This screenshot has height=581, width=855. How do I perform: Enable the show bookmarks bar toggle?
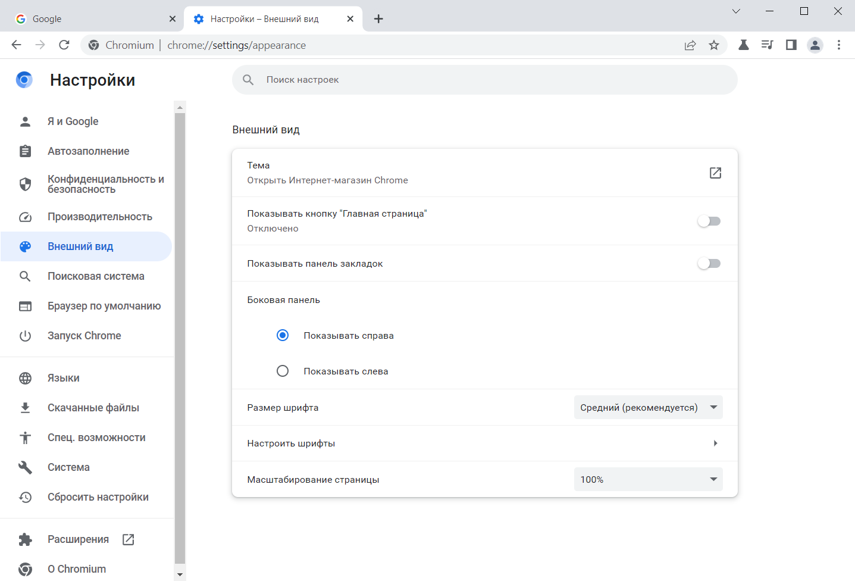click(x=709, y=264)
